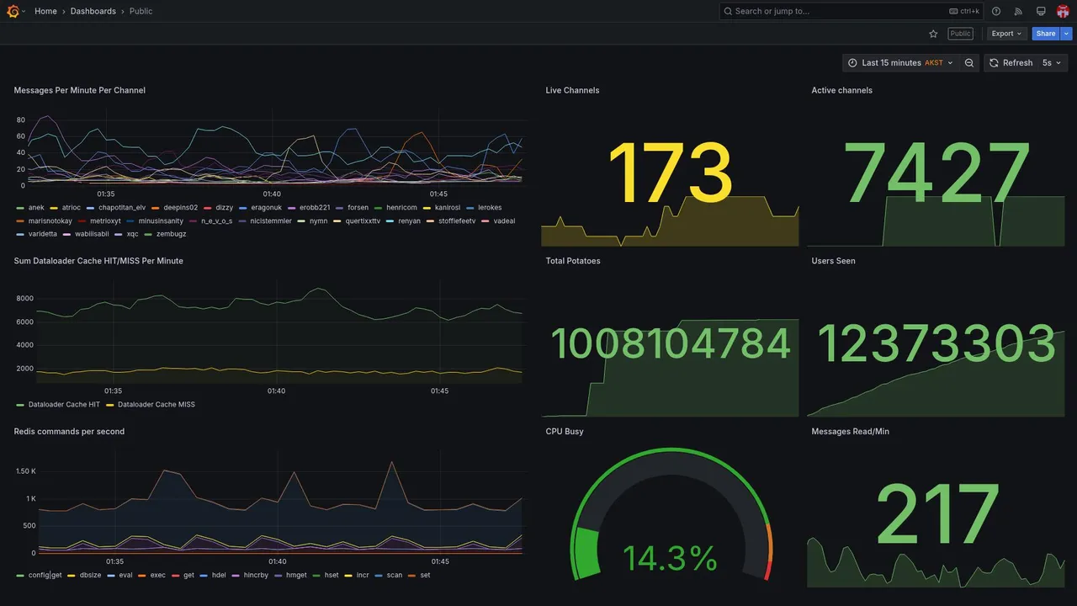Navigate to the Dashboards breadcrumb
This screenshot has height=606, width=1077.
pyautogui.click(x=93, y=11)
